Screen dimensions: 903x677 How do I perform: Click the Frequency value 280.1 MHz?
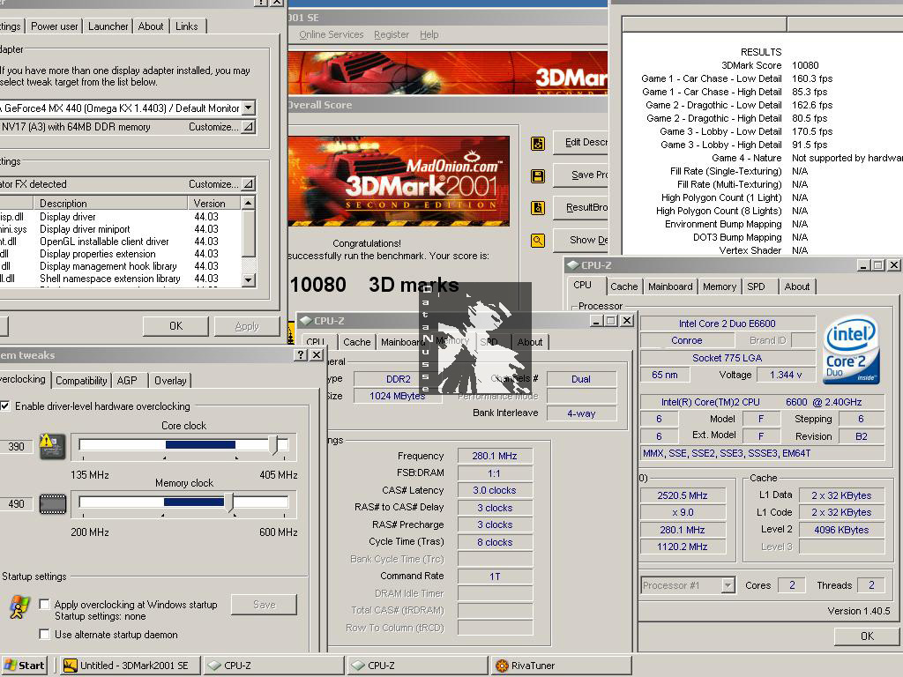(495, 456)
